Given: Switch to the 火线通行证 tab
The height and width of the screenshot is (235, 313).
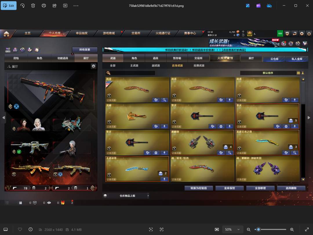Looking at the screenshot, I should pyautogui.click(x=163, y=33).
